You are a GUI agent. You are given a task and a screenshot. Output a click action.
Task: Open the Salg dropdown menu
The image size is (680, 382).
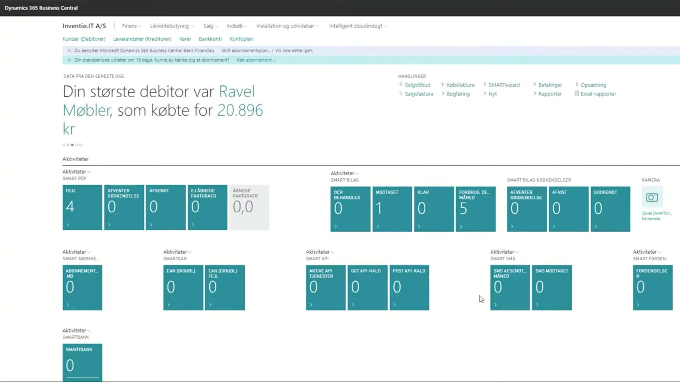[x=210, y=26]
